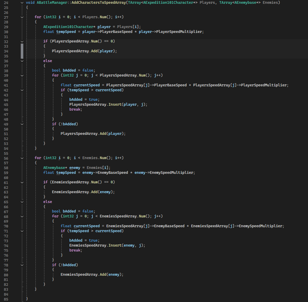Click the break statement on line 46
This screenshot has height=302, width=308.
75,109
